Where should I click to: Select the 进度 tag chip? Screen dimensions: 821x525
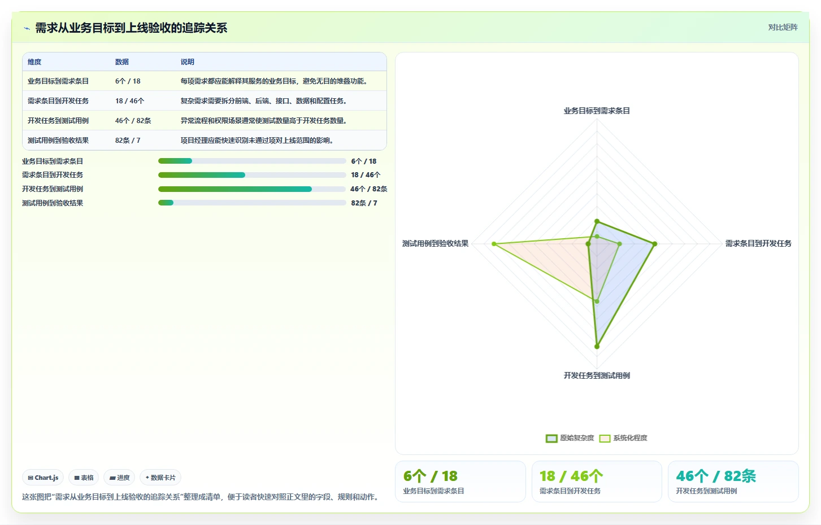click(x=119, y=478)
